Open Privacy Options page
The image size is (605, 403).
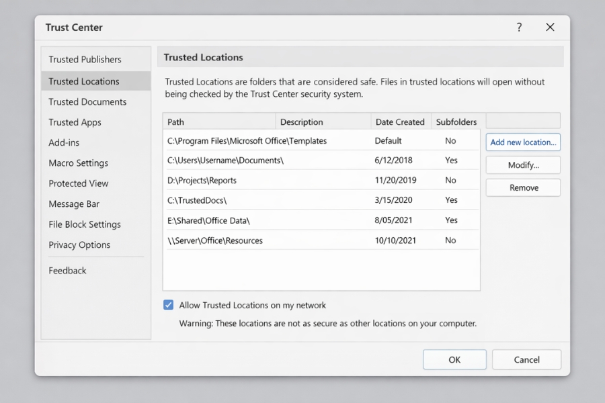(79, 245)
